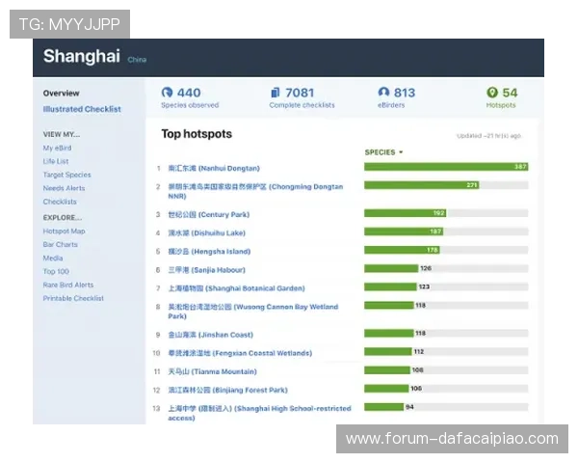
Task: Click the 387 species bar for Nanhui Dongtan
Action: (x=446, y=167)
